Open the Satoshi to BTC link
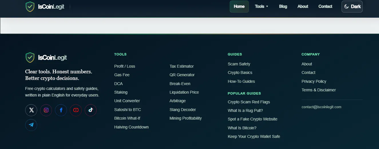The image size is (379, 149). point(128,110)
